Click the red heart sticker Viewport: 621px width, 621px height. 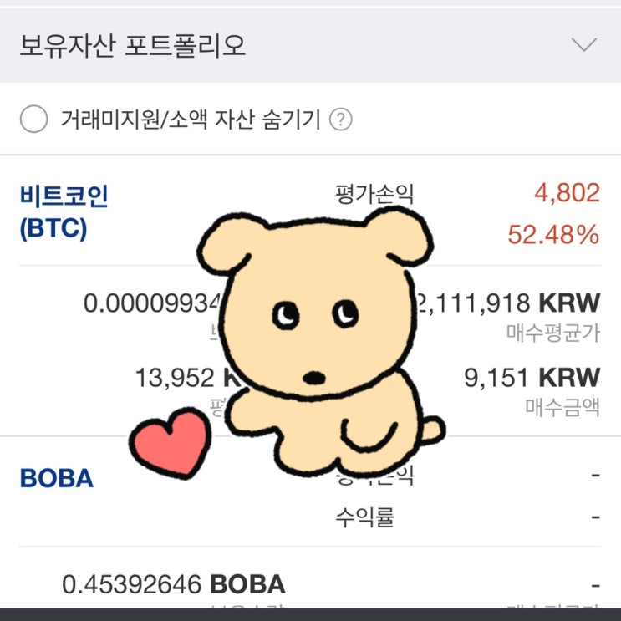(171, 443)
